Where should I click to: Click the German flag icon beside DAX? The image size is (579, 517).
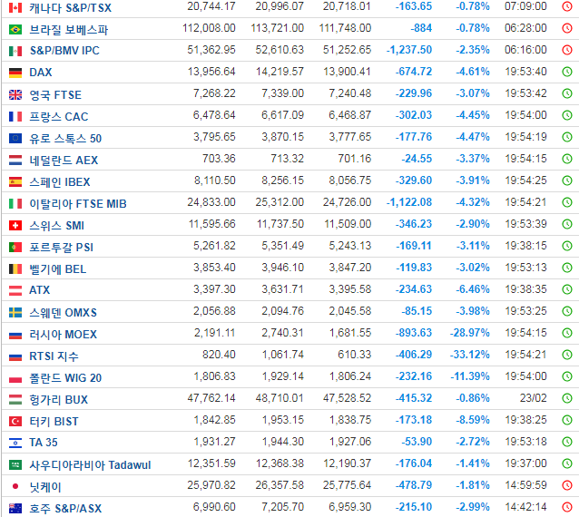tap(15, 73)
